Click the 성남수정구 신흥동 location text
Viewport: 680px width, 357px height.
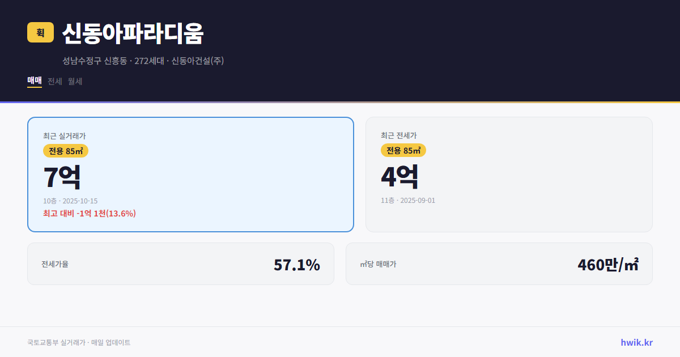tap(93, 61)
